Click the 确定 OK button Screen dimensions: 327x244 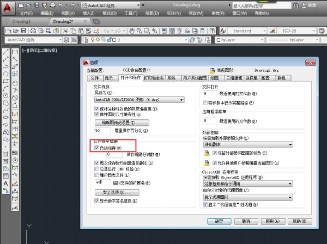point(219,221)
